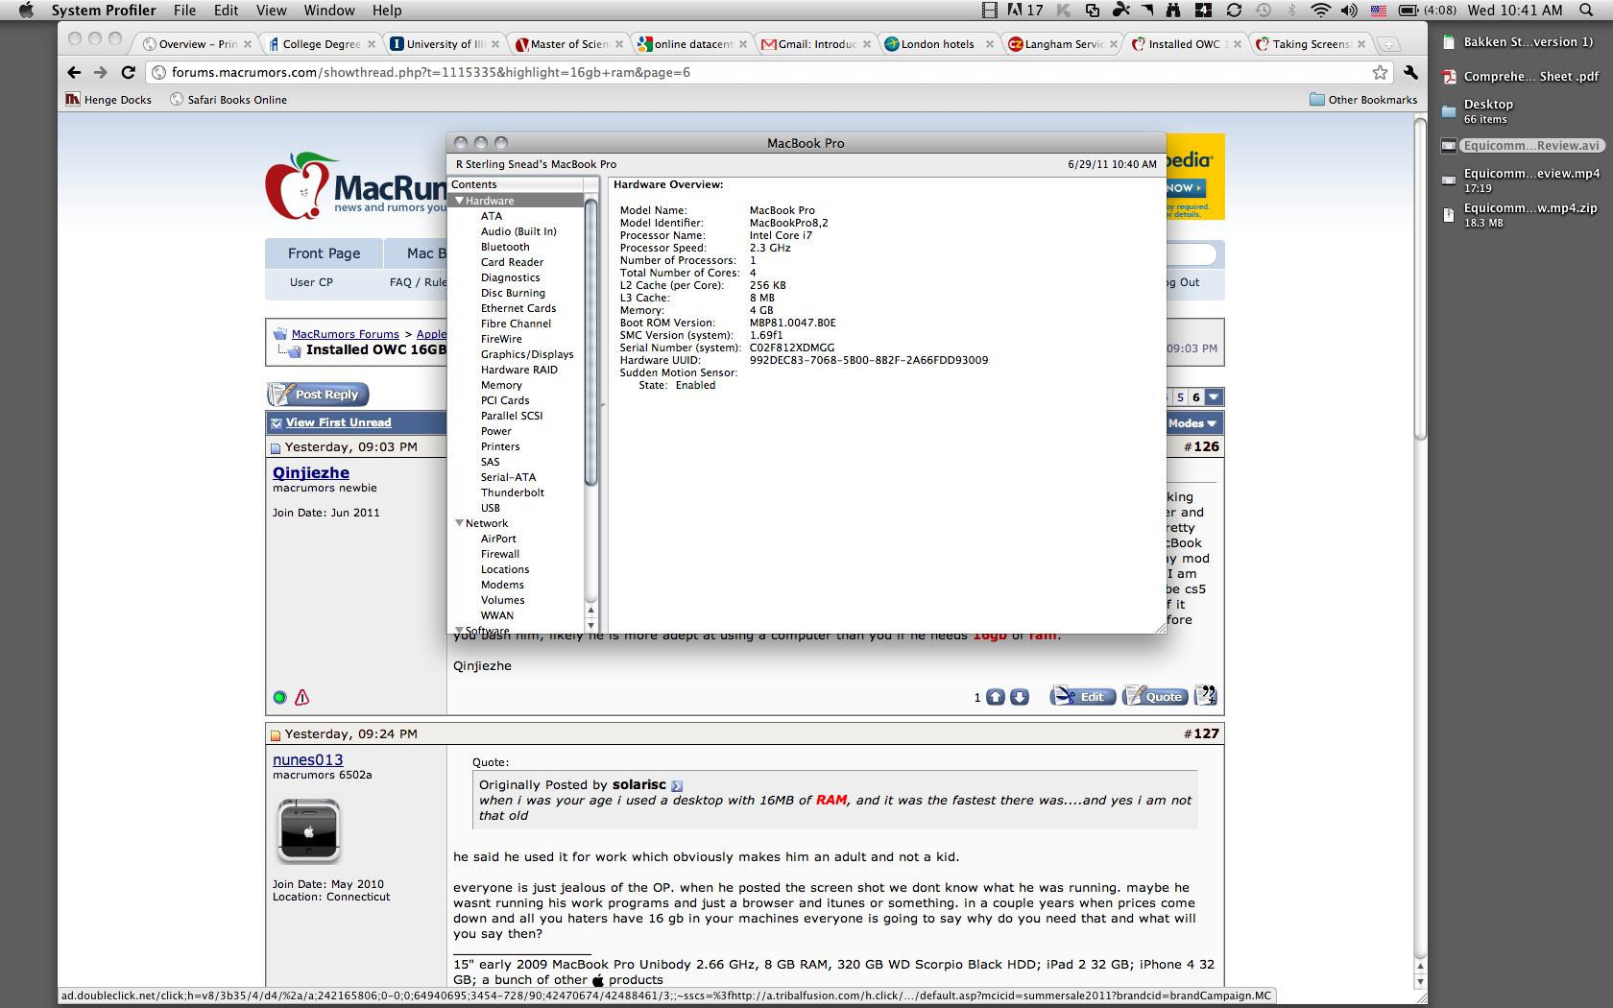
Task: Open Henge Docks bookmark
Action: (x=108, y=100)
